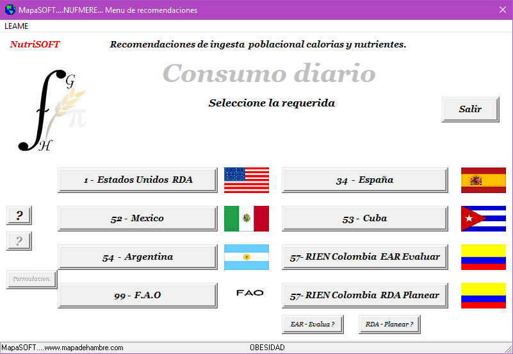Select 1 - Estados Unidos RDA recommendation
Screen dimensions: 513x354
click(138, 180)
